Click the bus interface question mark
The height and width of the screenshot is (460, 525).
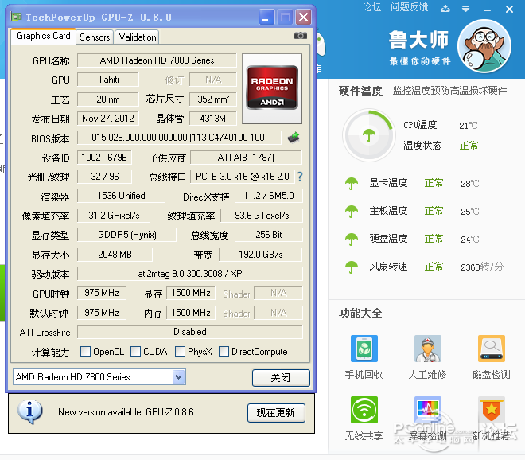point(300,177)
